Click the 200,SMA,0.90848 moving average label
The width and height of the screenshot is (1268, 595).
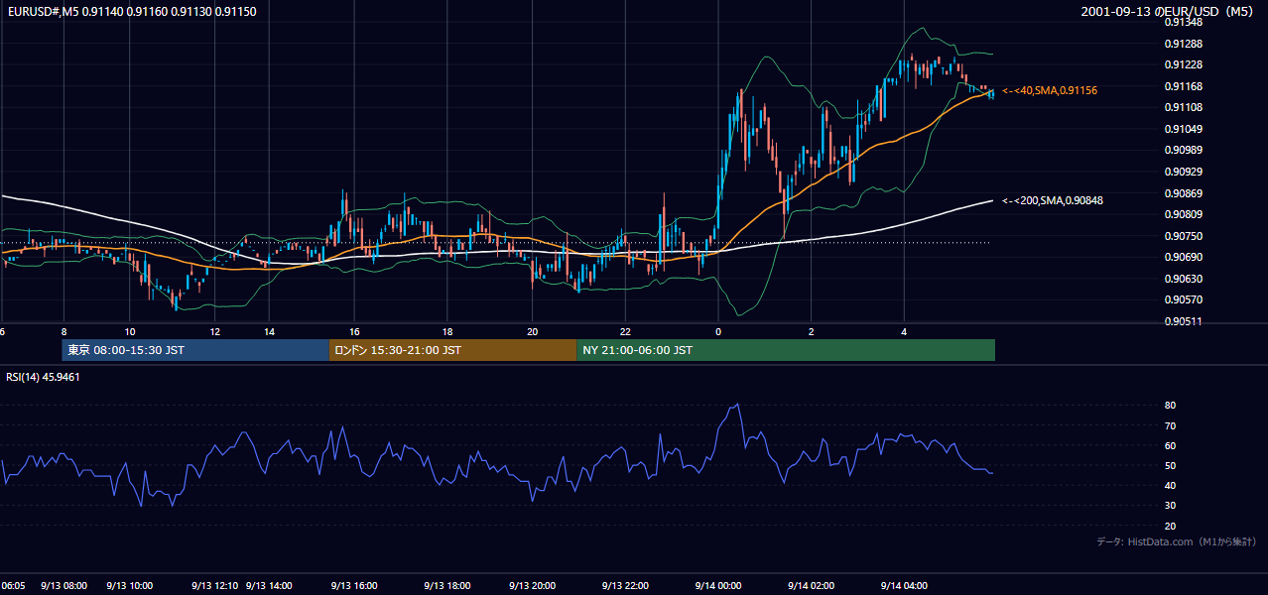pyautogui.click(x=1053, y=200)
